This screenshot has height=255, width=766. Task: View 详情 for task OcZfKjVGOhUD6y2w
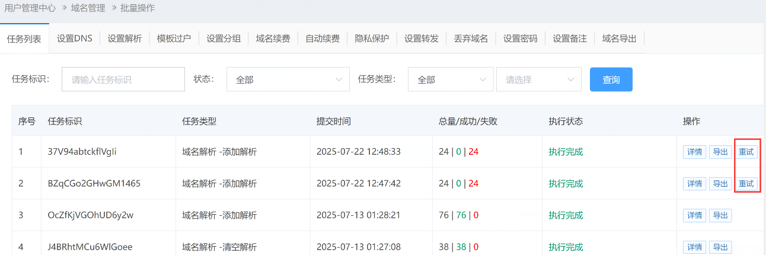[695, 215]
